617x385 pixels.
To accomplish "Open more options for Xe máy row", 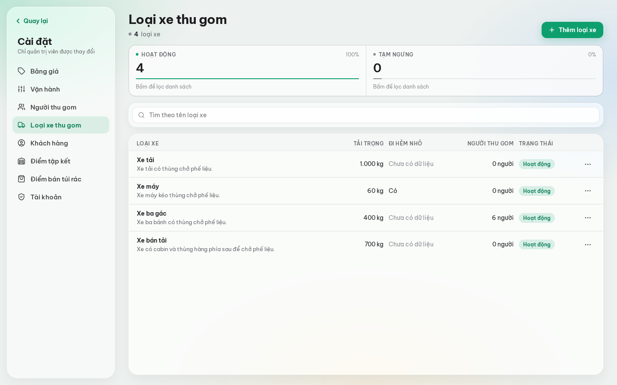I will [588, 191].
